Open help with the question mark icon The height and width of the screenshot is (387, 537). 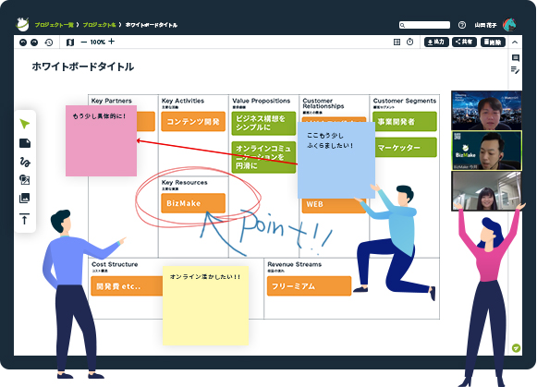[461, 25]
